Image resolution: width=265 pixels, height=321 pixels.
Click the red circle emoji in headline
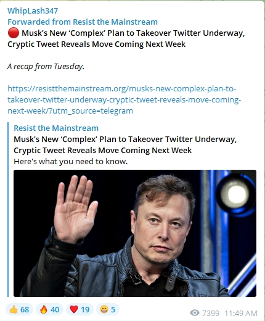(x=14, y=33)
